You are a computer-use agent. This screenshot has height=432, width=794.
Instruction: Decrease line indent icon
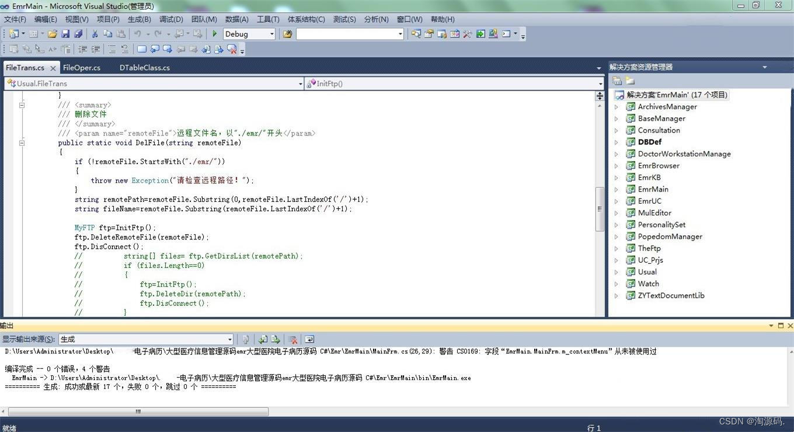(x=83, y=50)
